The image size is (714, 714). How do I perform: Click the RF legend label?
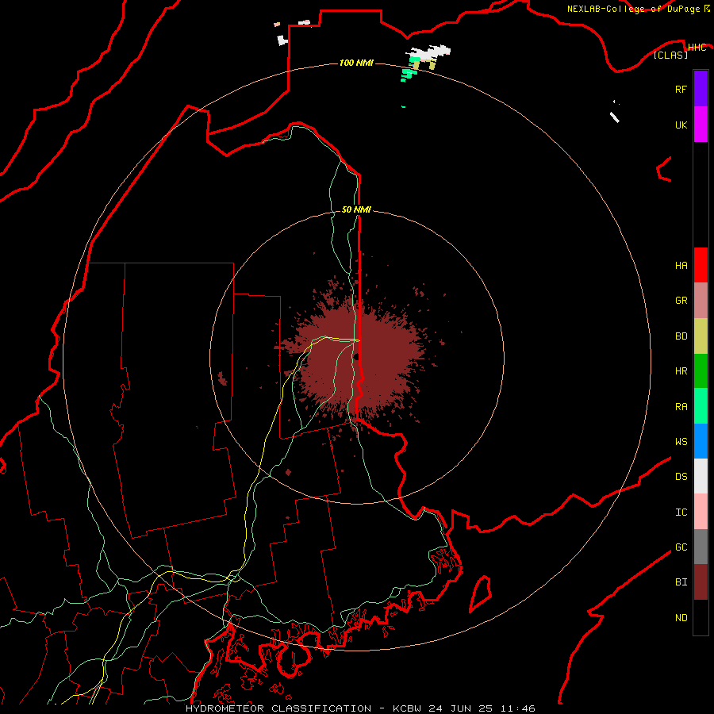pos(681,89)
